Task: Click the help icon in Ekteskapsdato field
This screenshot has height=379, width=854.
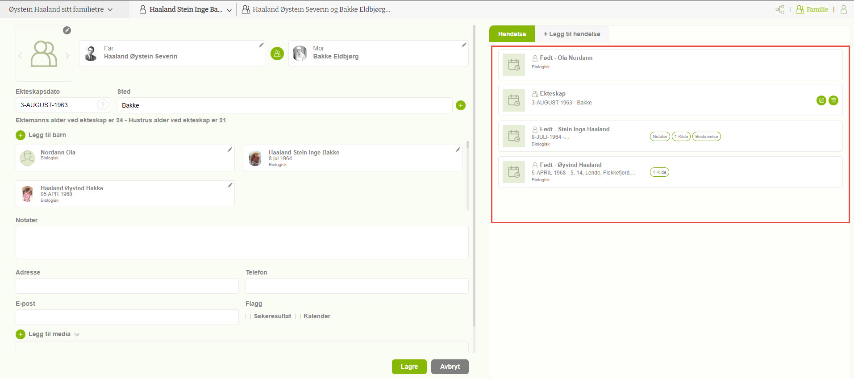Action: point(103,105)
